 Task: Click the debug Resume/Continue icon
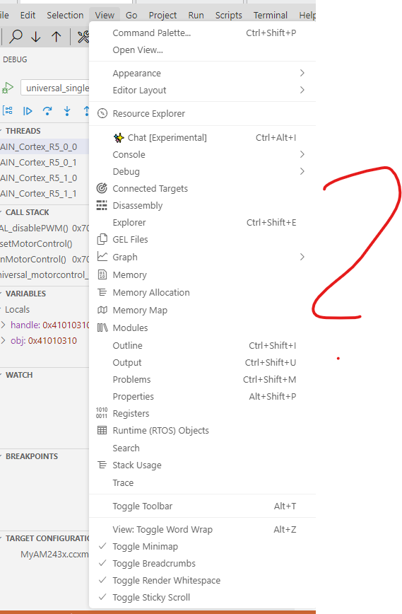pyautogui.click(x=28, y=111)
